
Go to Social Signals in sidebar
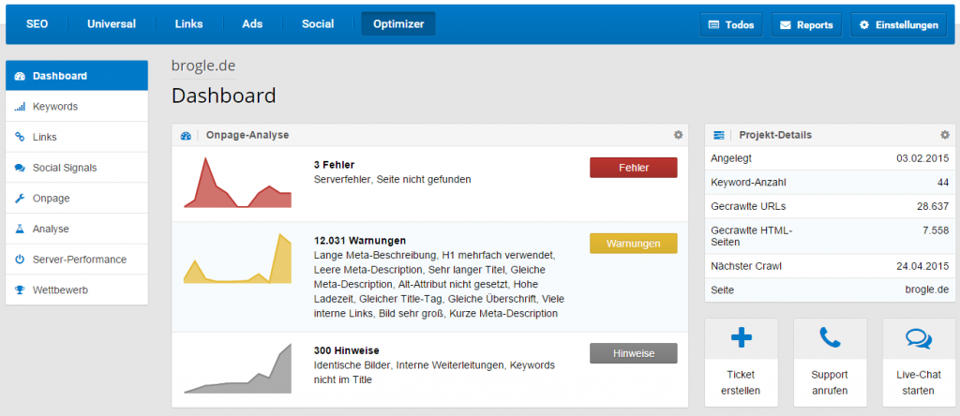point(64,168)
